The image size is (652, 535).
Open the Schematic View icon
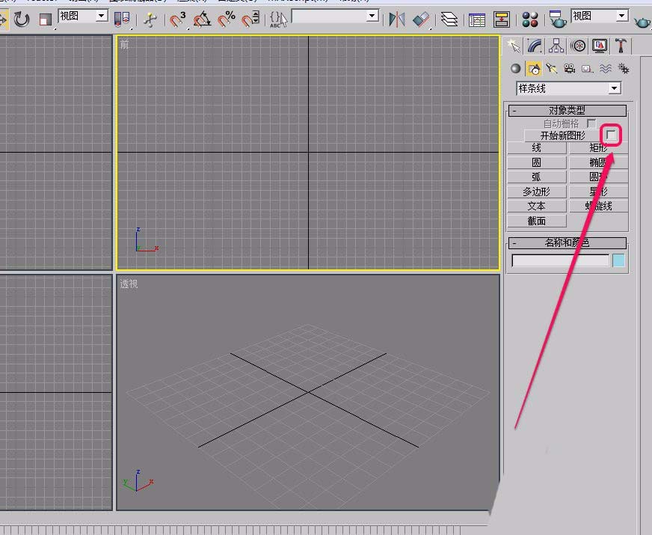[x=502, y=19]
